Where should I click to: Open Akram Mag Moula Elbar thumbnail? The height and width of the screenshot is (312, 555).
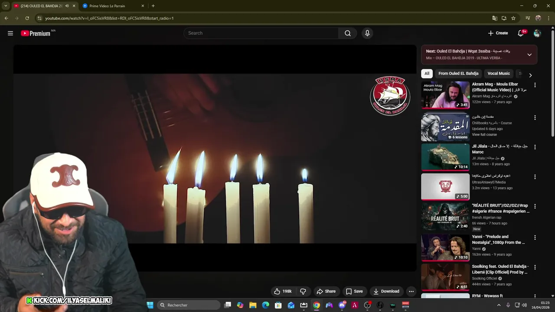[445, 95]
